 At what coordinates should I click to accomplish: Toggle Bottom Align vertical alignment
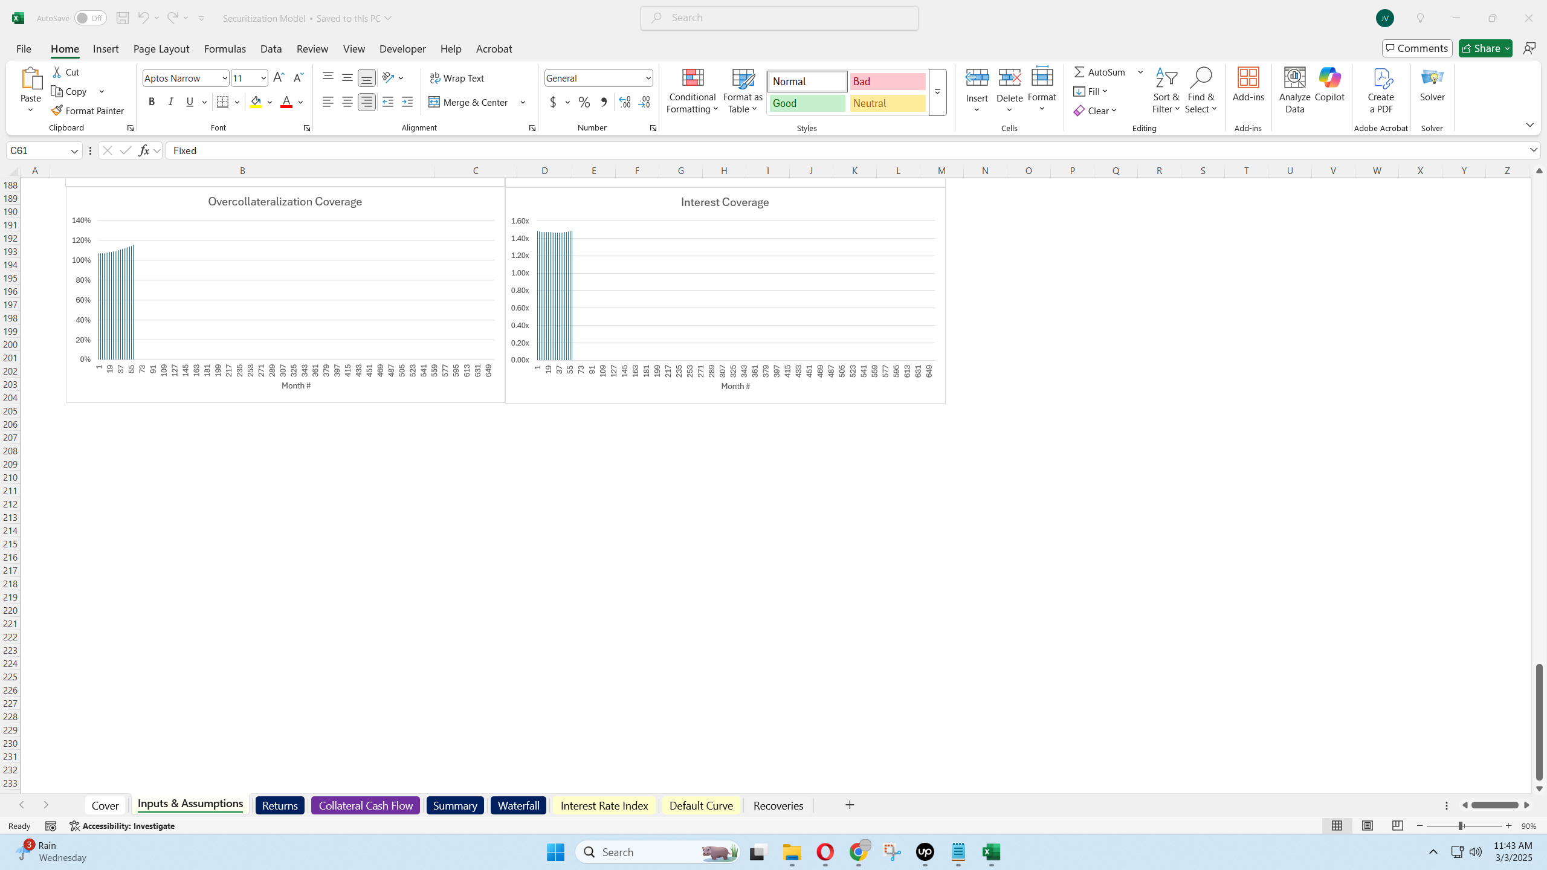point(367,78)
